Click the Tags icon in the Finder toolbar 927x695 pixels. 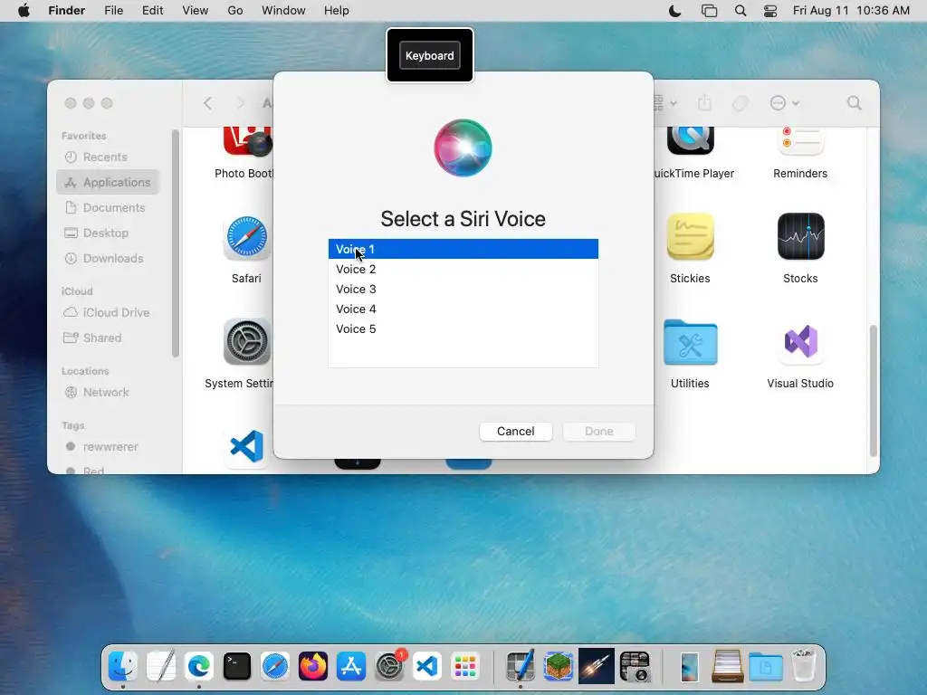(740, 103)
